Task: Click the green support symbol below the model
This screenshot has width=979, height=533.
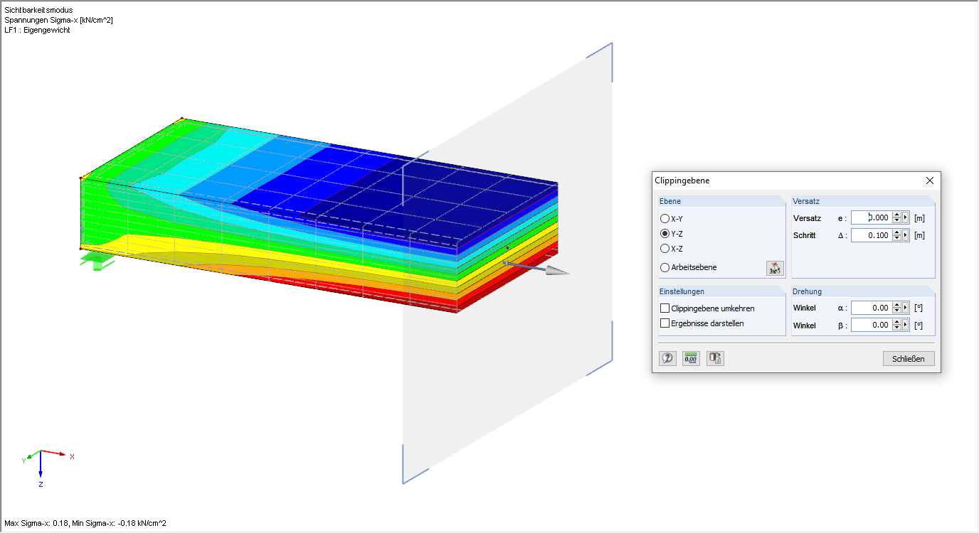Action: [97, 260]
